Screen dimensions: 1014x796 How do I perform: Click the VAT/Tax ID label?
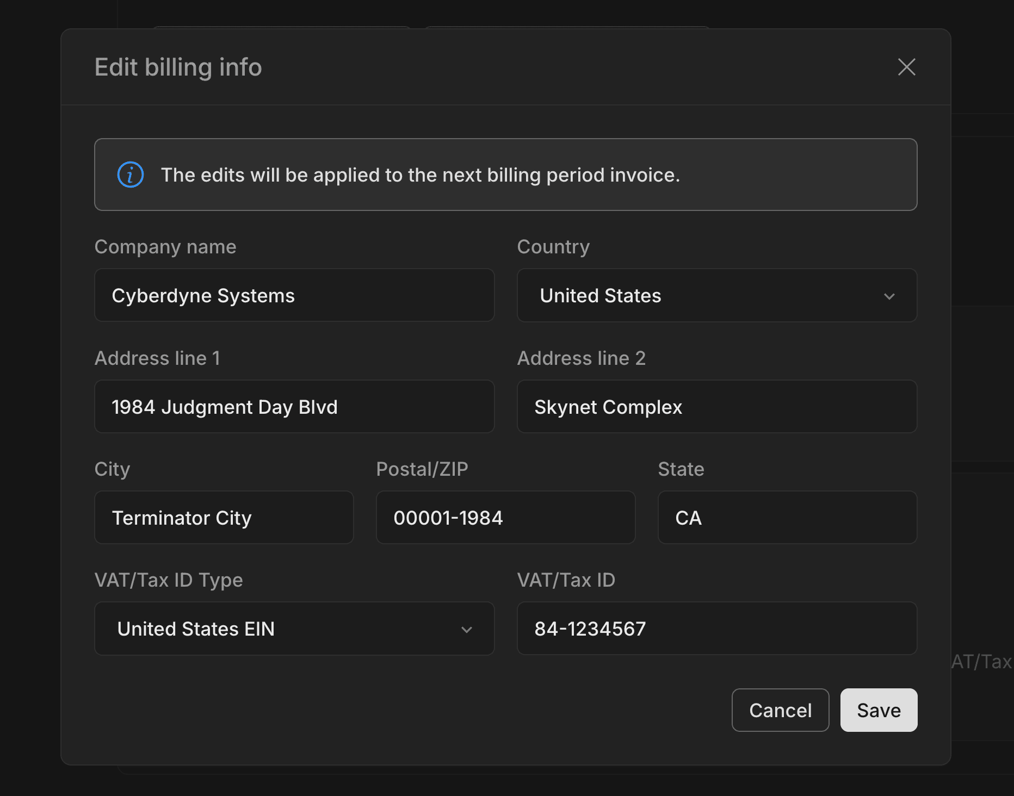566,580
